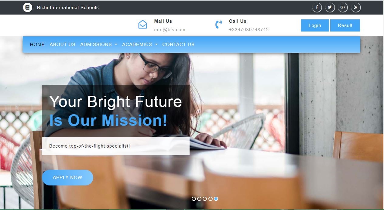Click the info@bis.com email address

[170, 30]
